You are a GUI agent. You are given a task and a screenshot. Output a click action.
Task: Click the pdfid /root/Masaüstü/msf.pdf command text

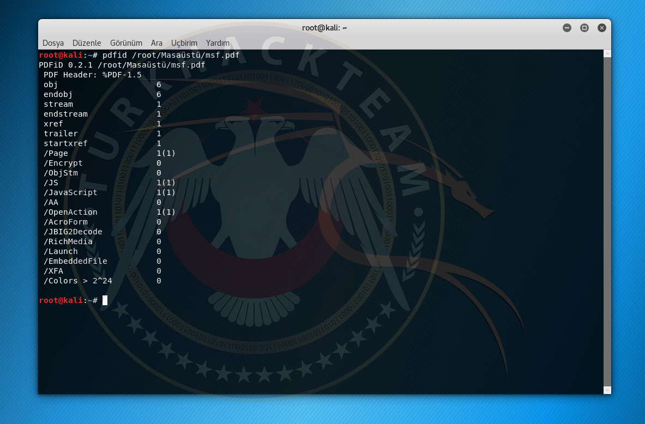[x=171, y=55]
